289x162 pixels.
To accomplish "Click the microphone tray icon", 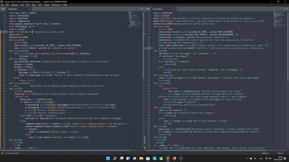I will (x=255, y=158).
